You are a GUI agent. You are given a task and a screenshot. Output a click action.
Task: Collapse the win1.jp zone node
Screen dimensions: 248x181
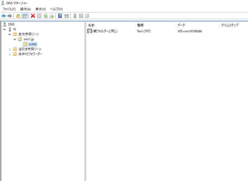click(x=15, y=39)
